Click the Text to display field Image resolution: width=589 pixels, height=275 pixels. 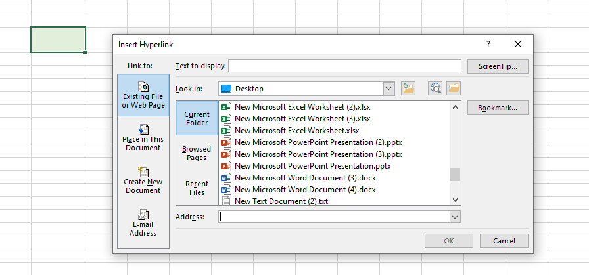pyautogui.click(x=344, y=66)
